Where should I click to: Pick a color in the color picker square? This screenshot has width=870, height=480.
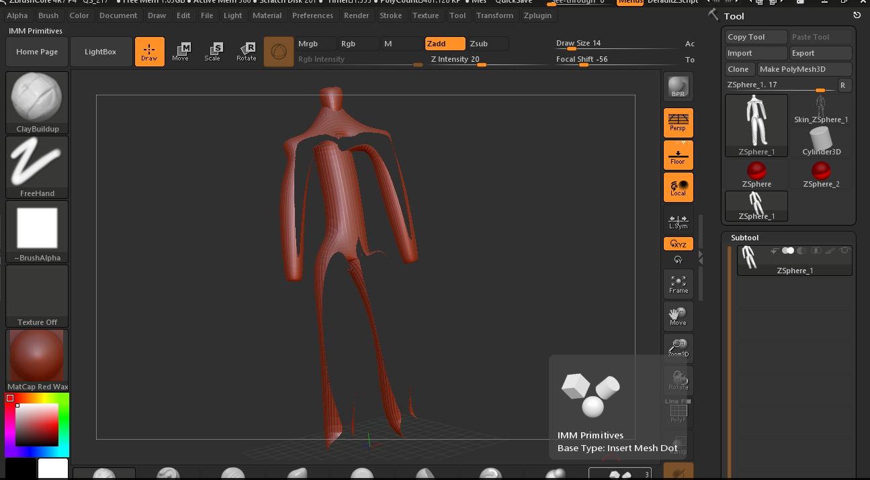(37, 425)
